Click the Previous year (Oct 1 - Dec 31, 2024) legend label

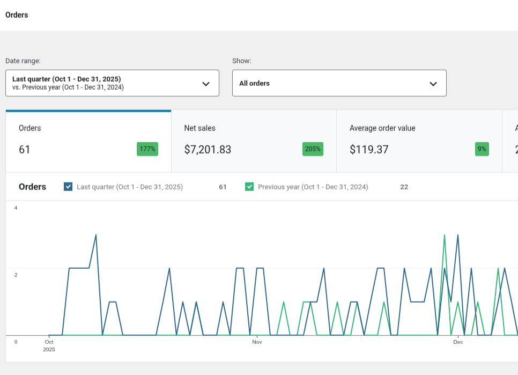[x=313, y=187]
